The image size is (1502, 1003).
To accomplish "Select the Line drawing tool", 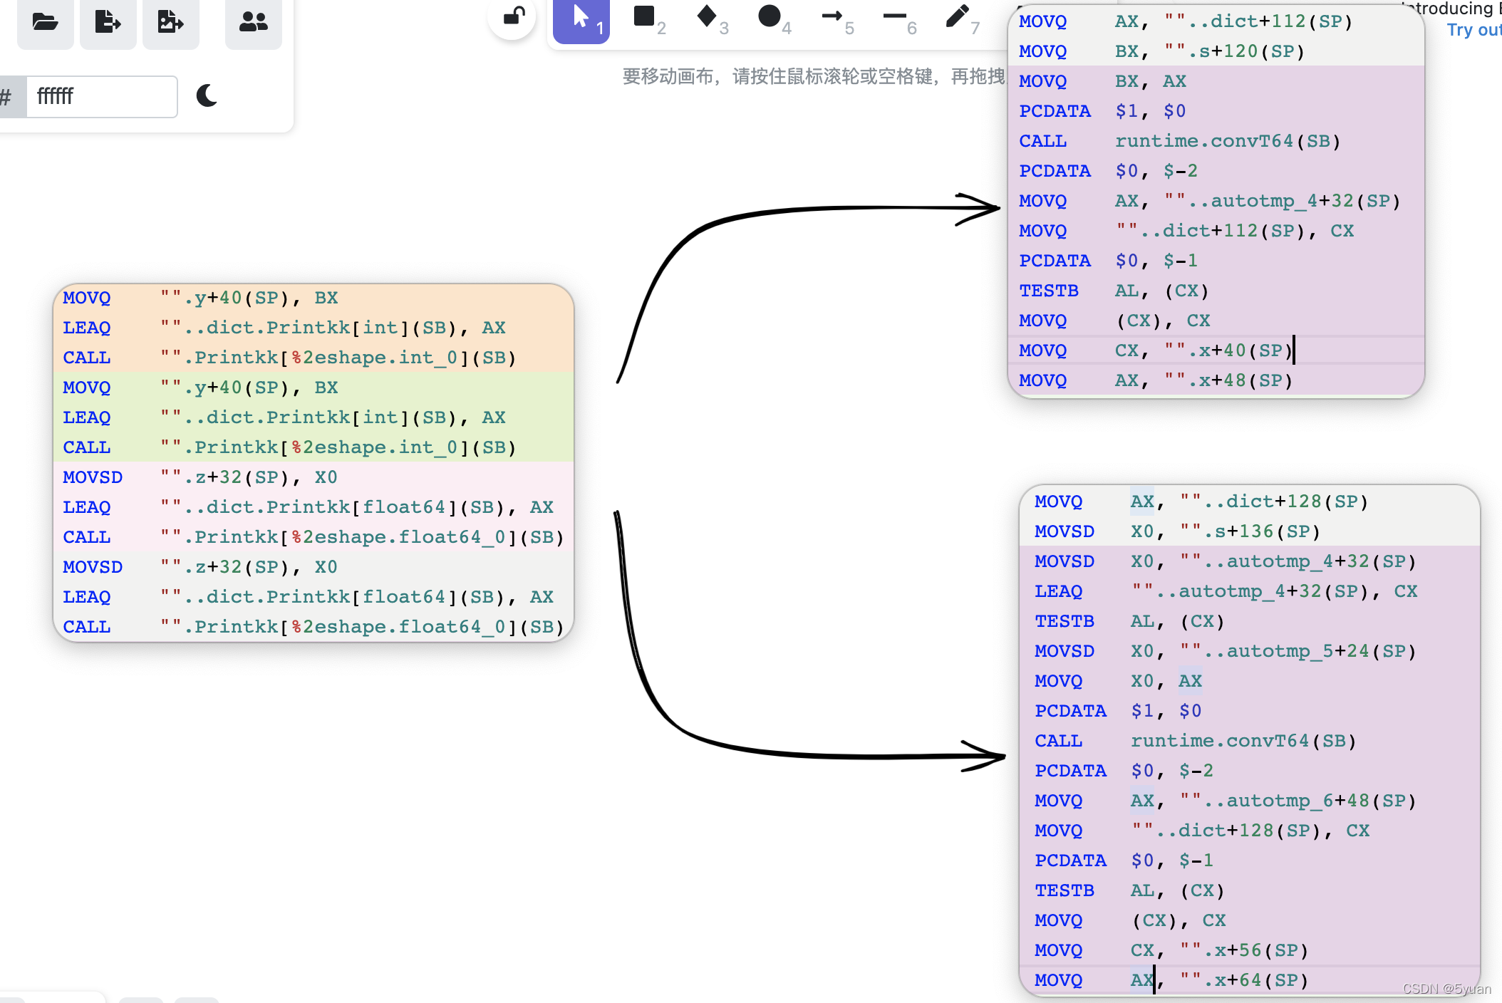I will pyautogui.click(x=894, y=18).
